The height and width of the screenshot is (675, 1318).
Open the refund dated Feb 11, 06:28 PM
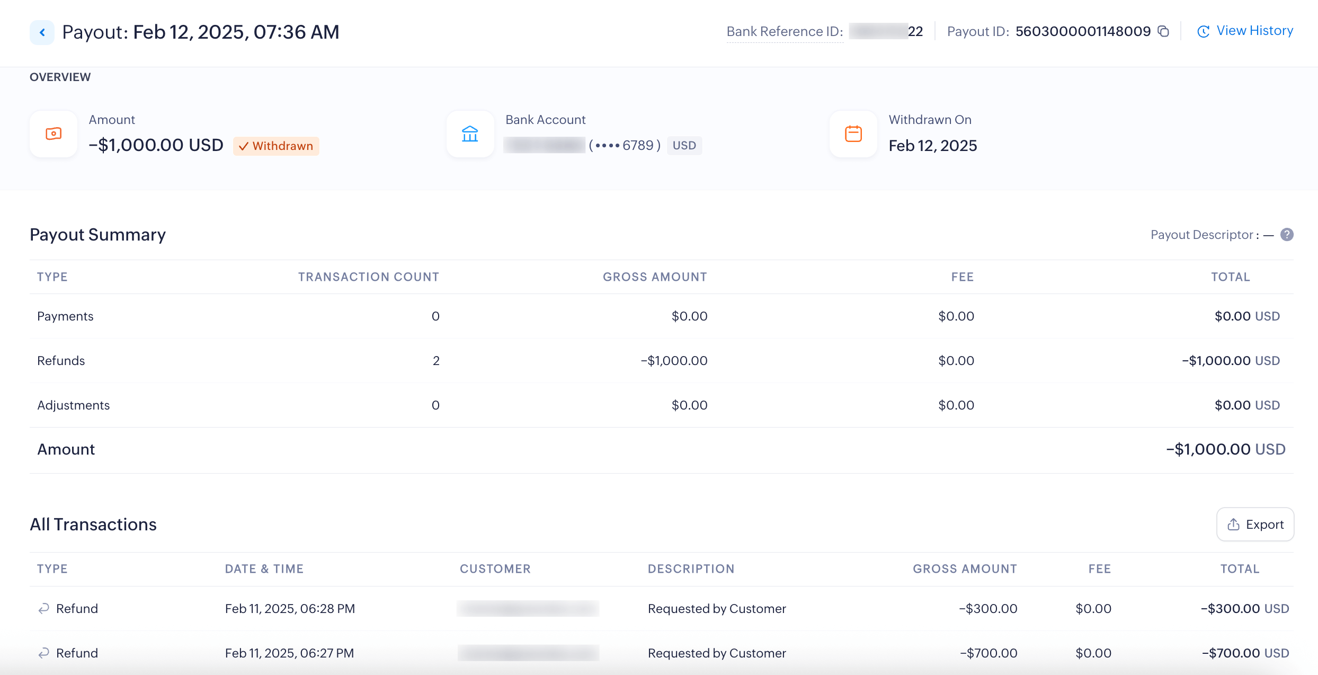[x=290, y=609]
